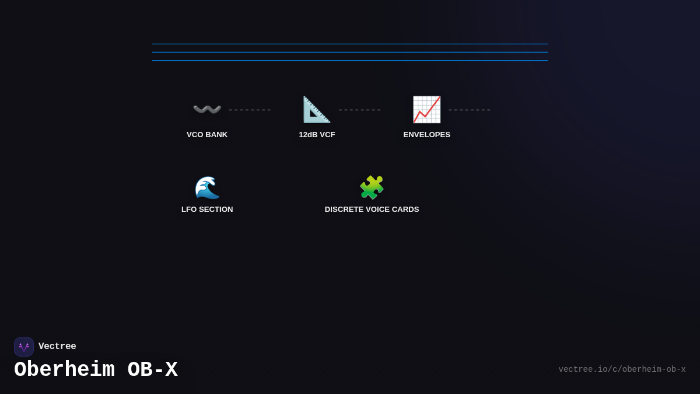
Task: Click the LFO Section ocean wave icon
Action: (207, 187)
